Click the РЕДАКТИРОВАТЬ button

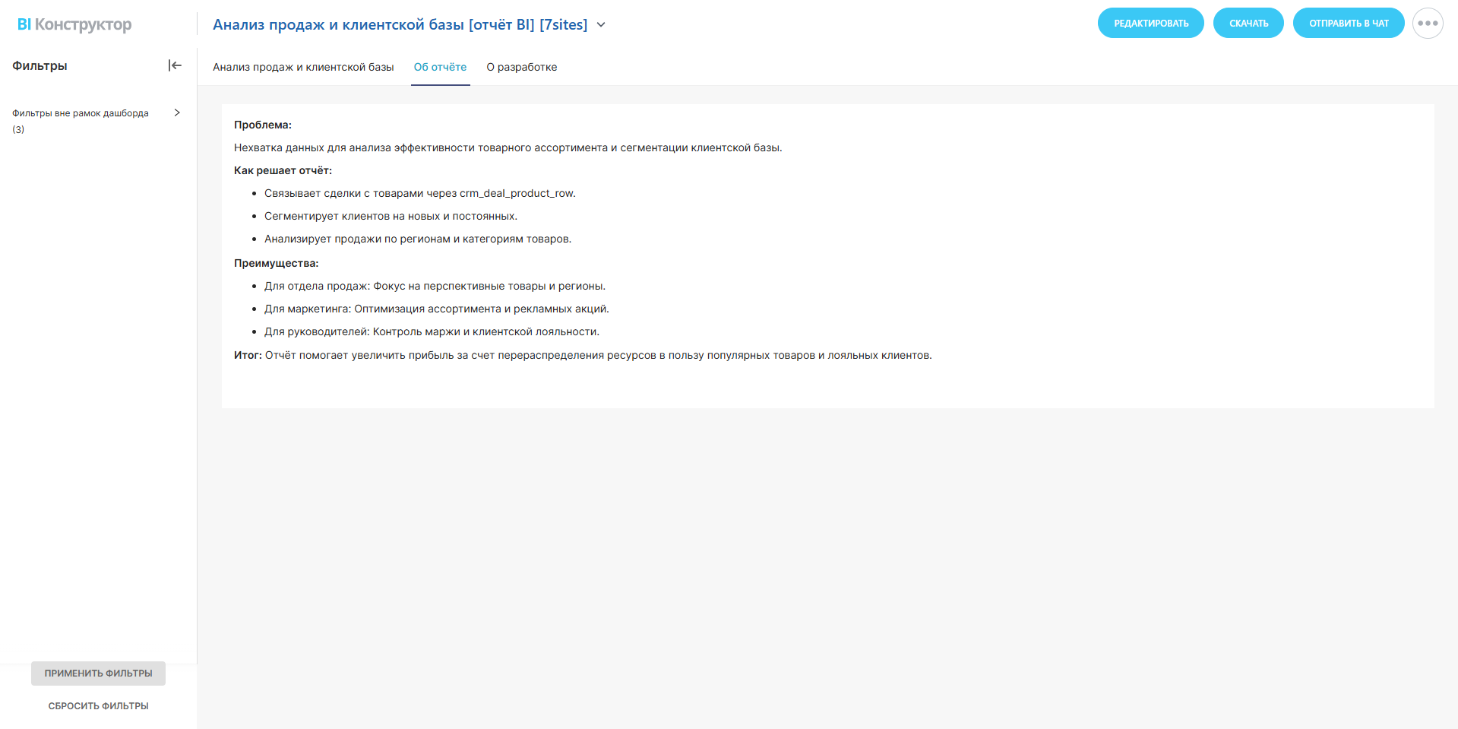1150,24
